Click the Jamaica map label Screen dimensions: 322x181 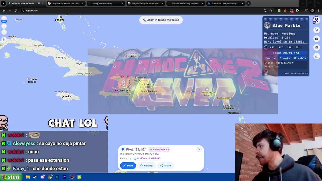(x=67, y=96)
